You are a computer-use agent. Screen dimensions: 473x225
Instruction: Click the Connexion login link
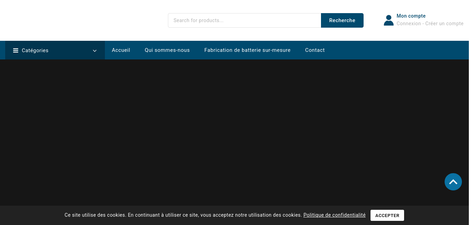click(x=409, y=24)
